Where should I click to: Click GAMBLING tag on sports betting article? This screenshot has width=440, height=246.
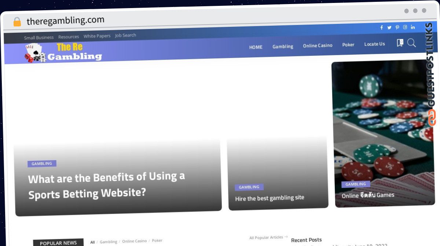tap(42, 164)
